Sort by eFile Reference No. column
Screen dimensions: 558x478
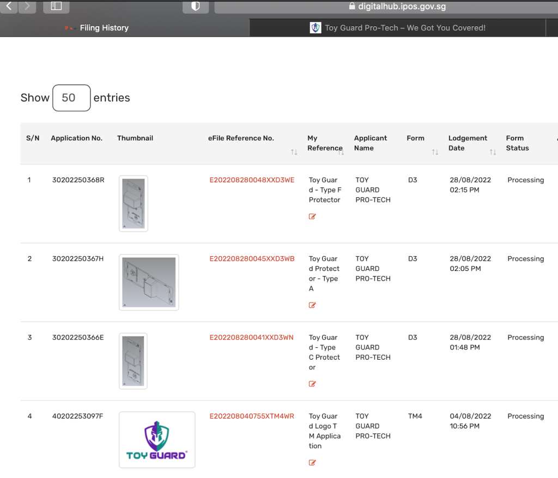tap(294, 152)
